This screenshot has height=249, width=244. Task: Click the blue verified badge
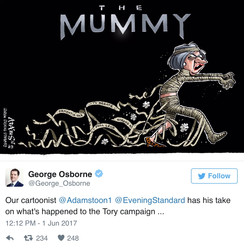coord(99,173)
